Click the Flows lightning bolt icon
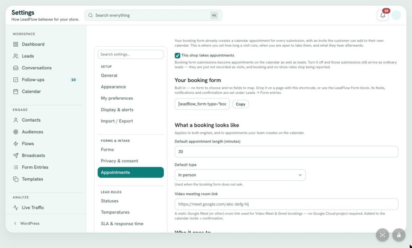 pos(16,144)
